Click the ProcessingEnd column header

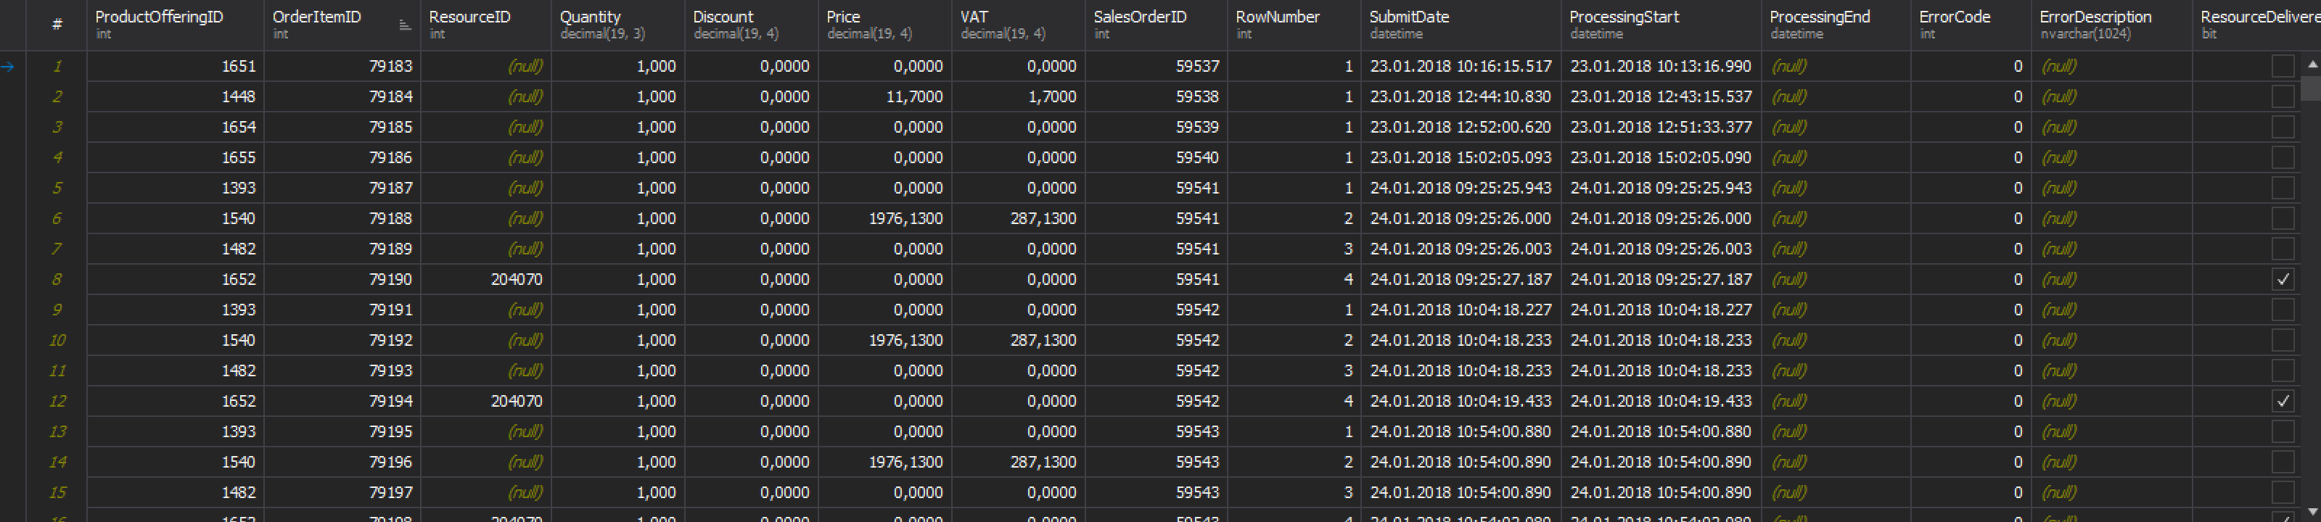point(1836,25)
